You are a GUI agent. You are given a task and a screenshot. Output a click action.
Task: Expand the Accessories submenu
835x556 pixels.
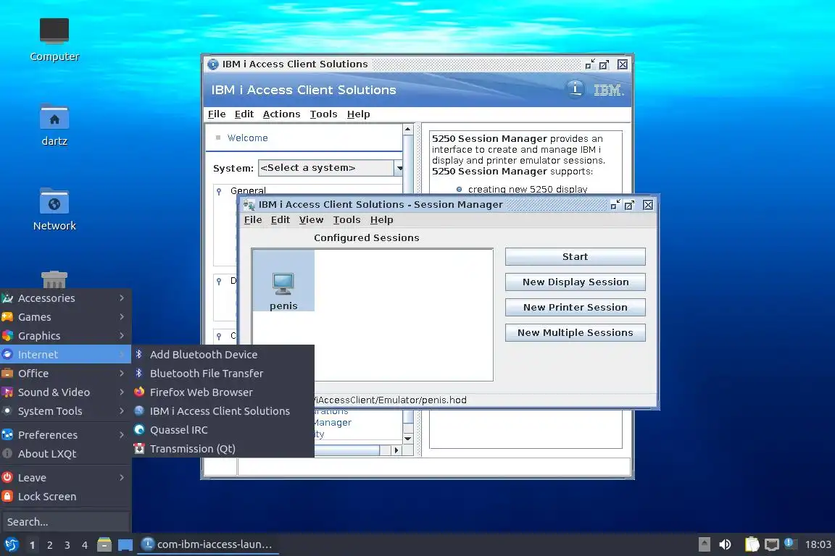(x=65, y=298)
